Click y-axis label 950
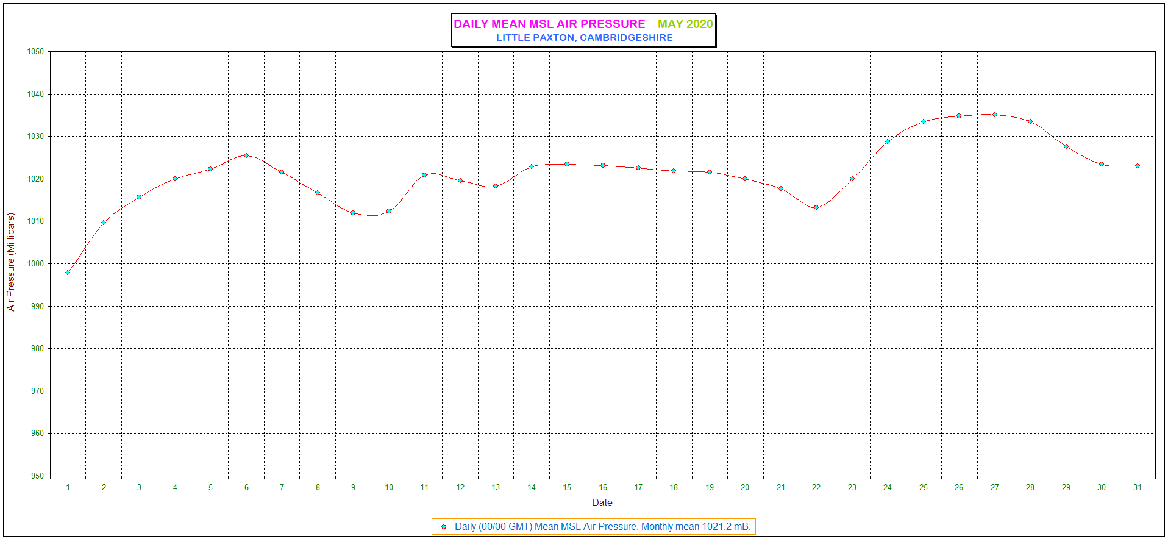 38,476
